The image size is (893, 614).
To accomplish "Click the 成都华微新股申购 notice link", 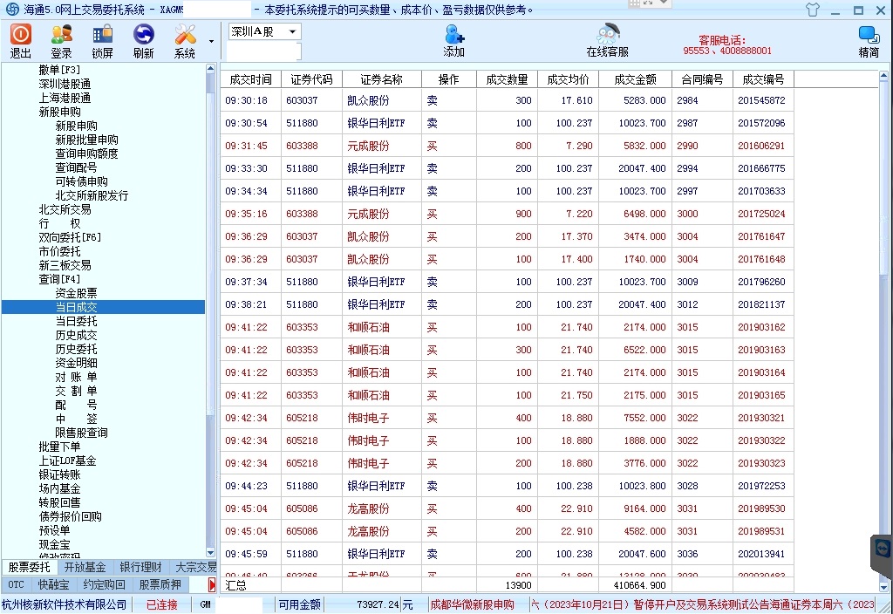I will pyautogui.click(x=472, y=604).
